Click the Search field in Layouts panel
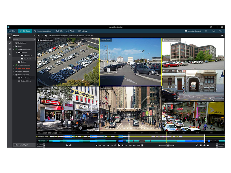The image size is (231, 173). [24, 40]
